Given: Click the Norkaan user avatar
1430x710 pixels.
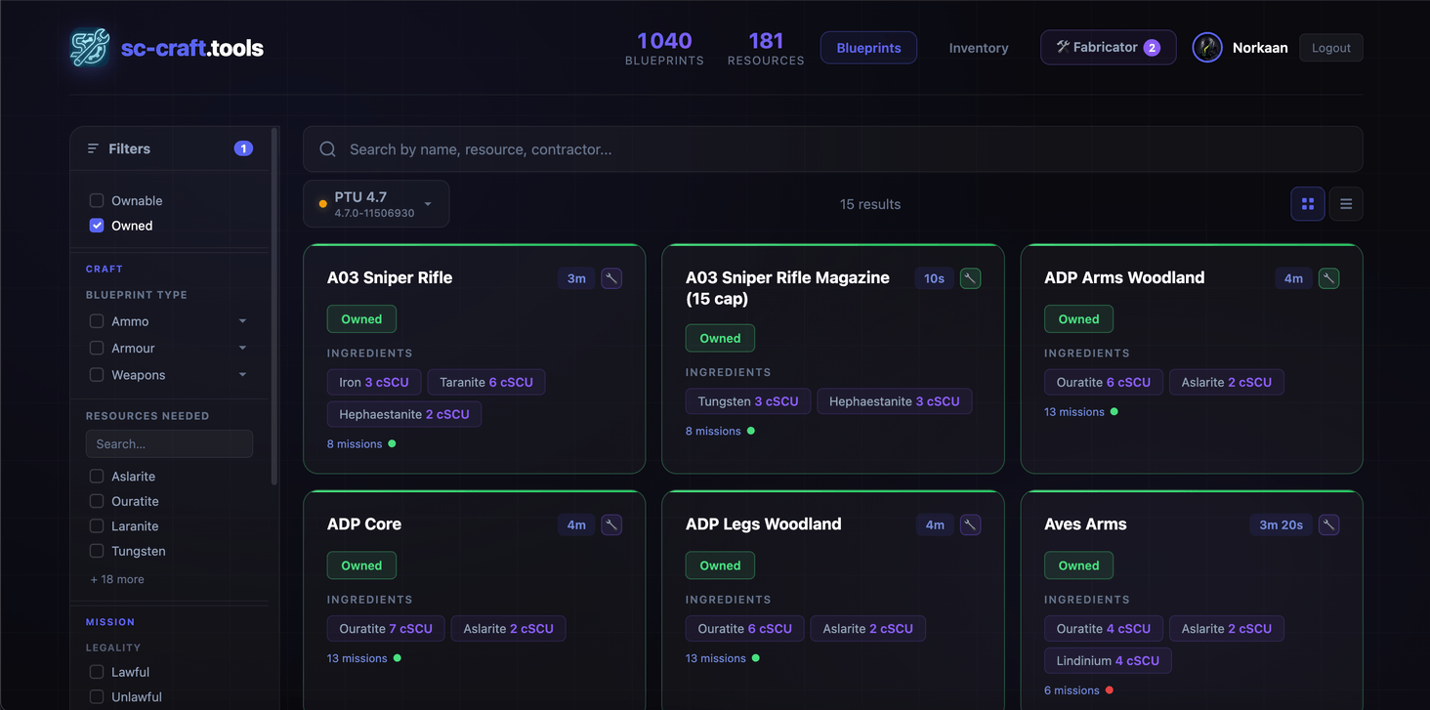Looking at the screenshot, I should 1207,48.
